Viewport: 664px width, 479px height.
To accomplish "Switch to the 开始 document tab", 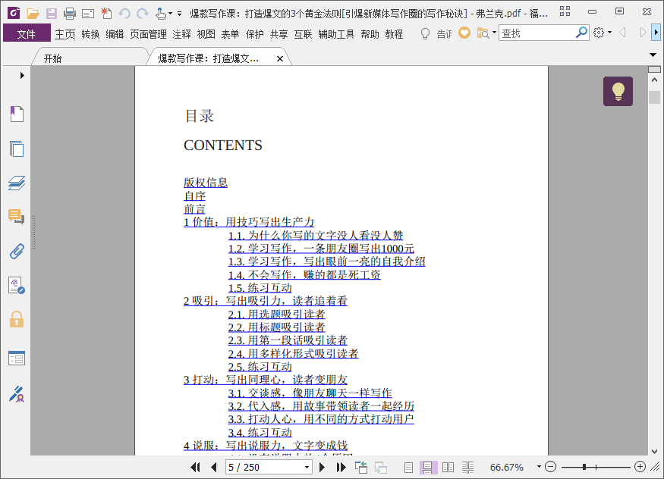I will click(x=52, y=58).
